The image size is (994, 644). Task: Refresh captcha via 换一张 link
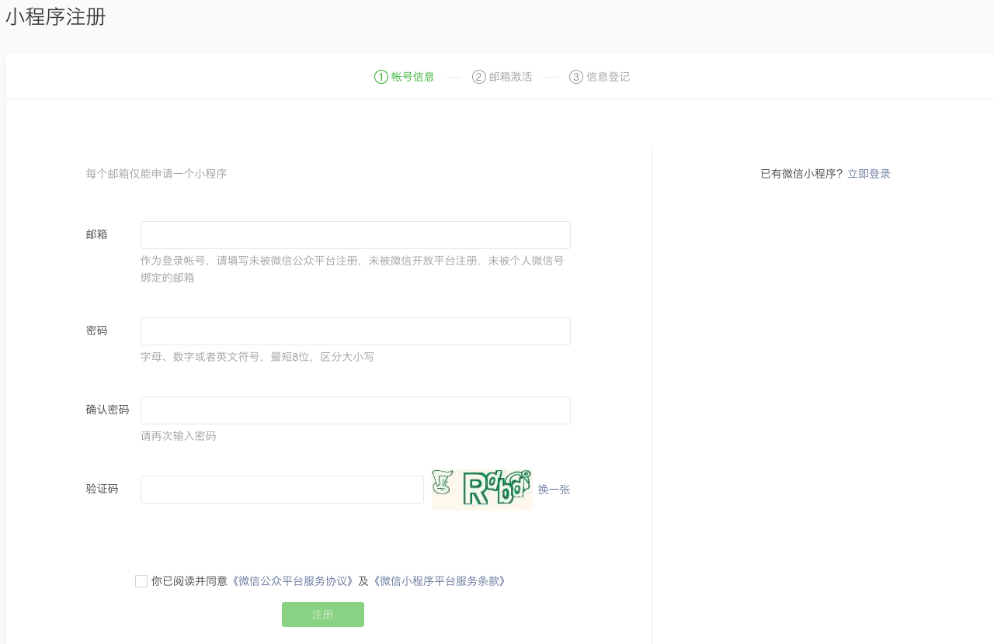pyautogui.click(x=554, y=490)
